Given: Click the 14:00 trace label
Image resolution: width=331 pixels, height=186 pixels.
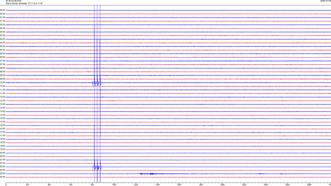Looking at the screenshot, I should 2,111.
